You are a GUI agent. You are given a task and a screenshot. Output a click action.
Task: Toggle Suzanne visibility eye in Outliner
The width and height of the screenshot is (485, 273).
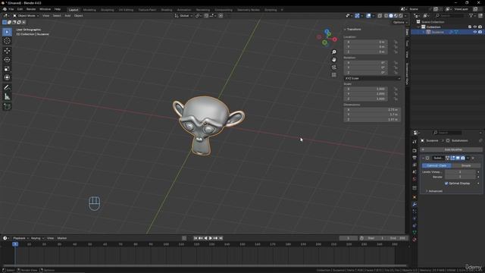[x=475, y=32]
